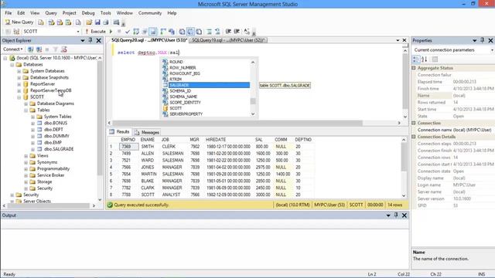
Task: Click the Filter icon in Object Explorer
Action: tap(56, 49)
